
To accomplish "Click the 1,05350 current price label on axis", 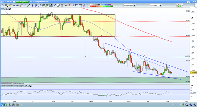I will coord(194,72).
